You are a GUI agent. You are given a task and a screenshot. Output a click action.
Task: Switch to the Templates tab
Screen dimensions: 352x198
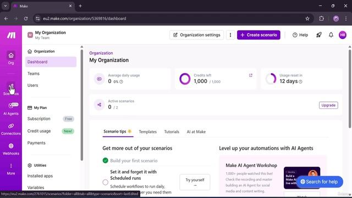[148, 132]
